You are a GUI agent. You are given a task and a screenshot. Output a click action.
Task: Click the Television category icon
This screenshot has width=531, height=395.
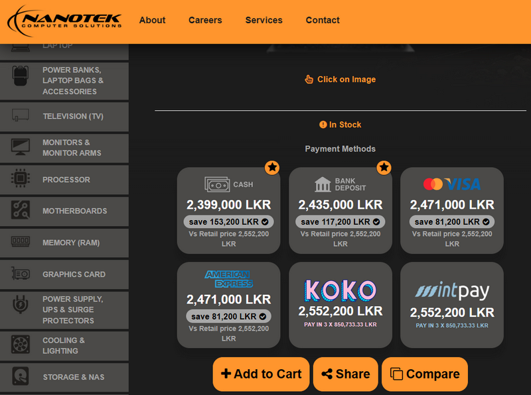[21, 115]
